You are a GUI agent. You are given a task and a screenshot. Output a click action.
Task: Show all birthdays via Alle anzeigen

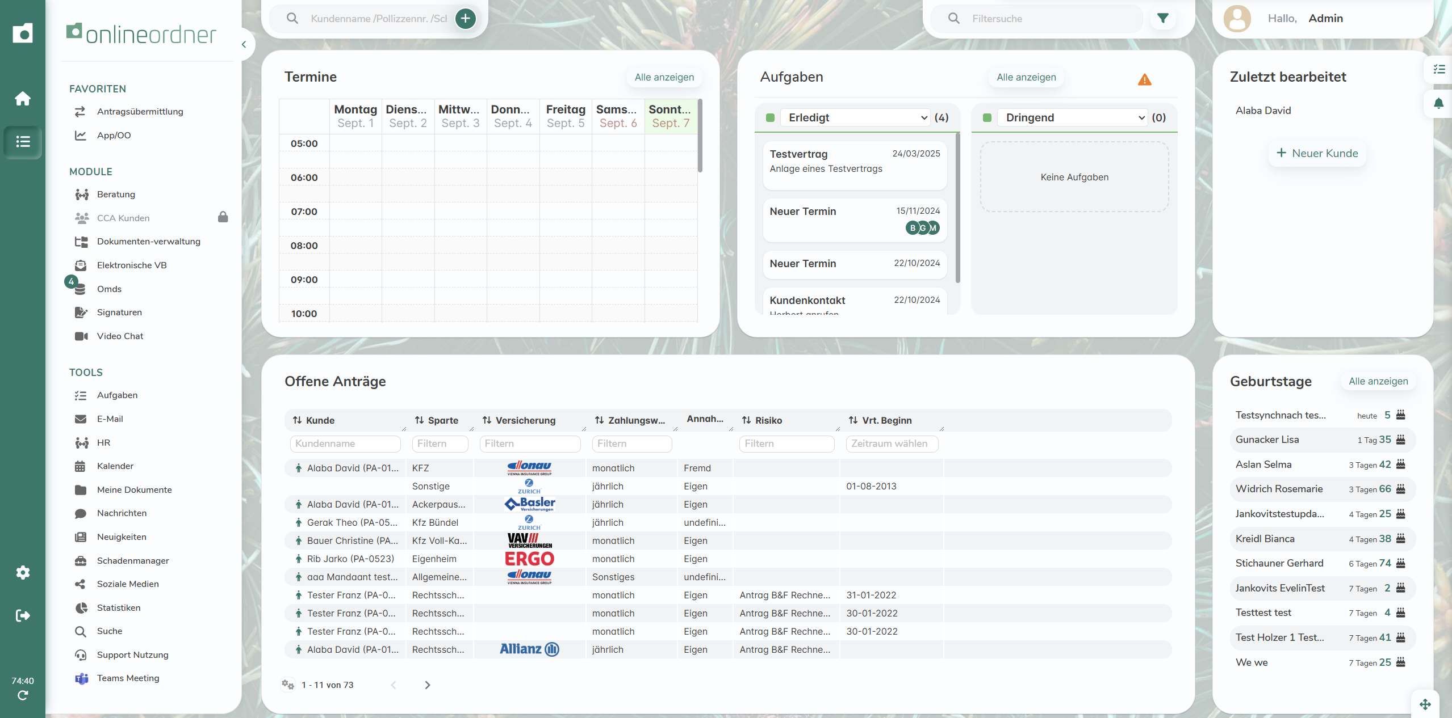tap(1378, 381)
